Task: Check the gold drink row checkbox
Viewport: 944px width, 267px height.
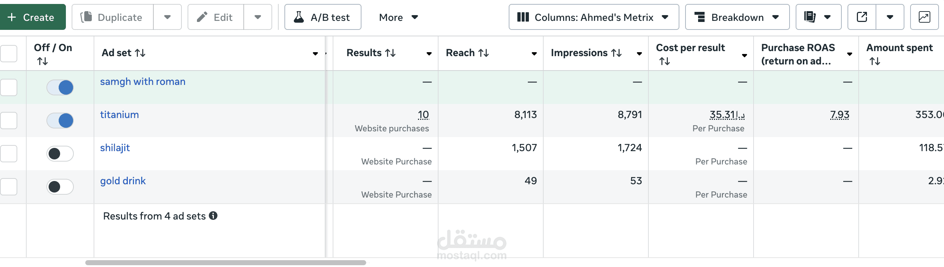Action: [9, 187]
